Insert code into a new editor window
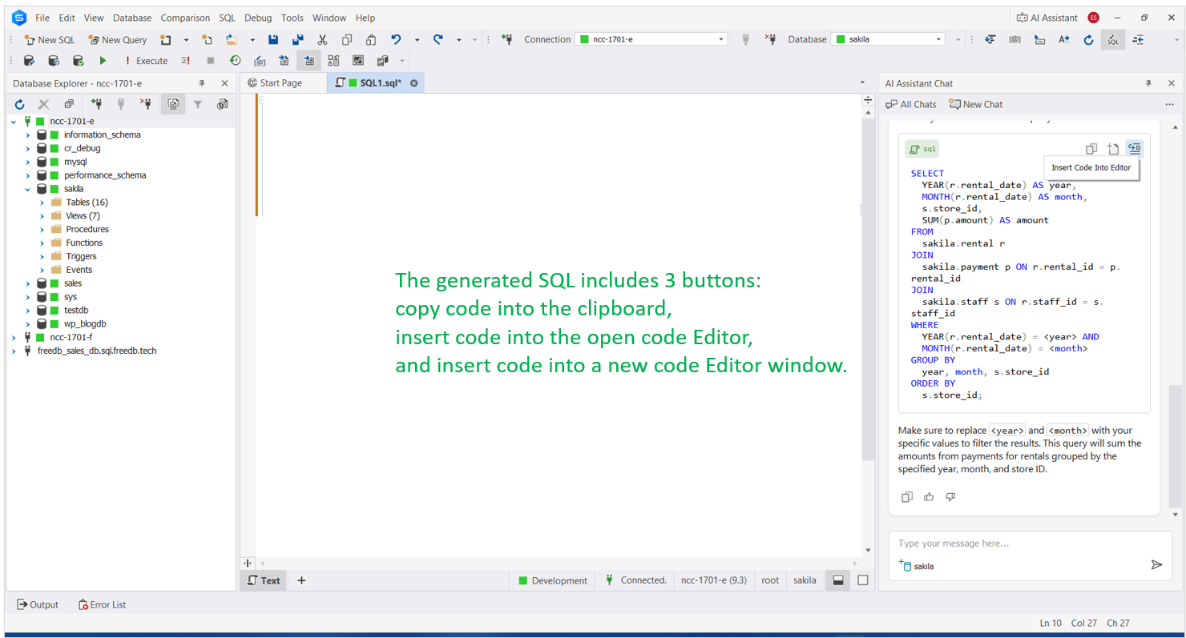The image size is (1186, 638). coord(1112,149)
